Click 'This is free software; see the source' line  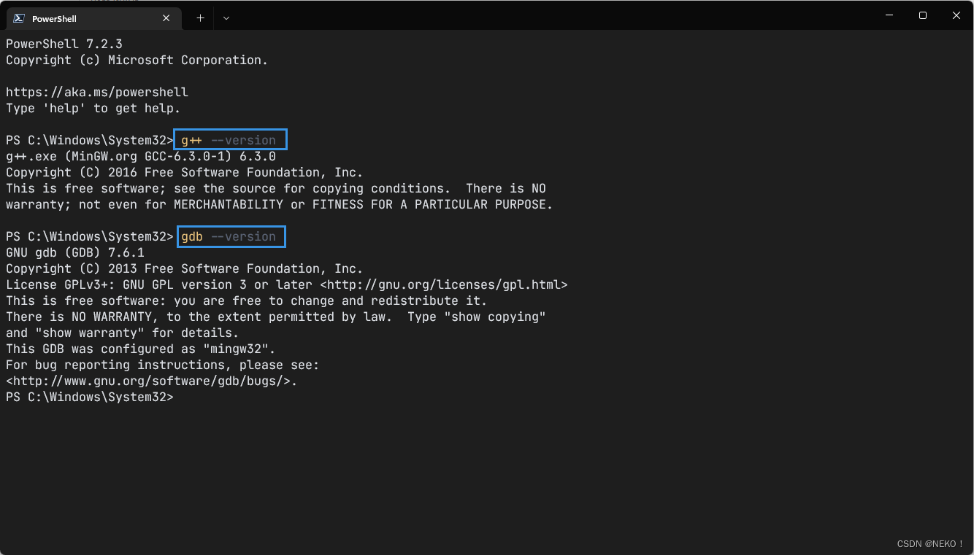click(276, 189)
